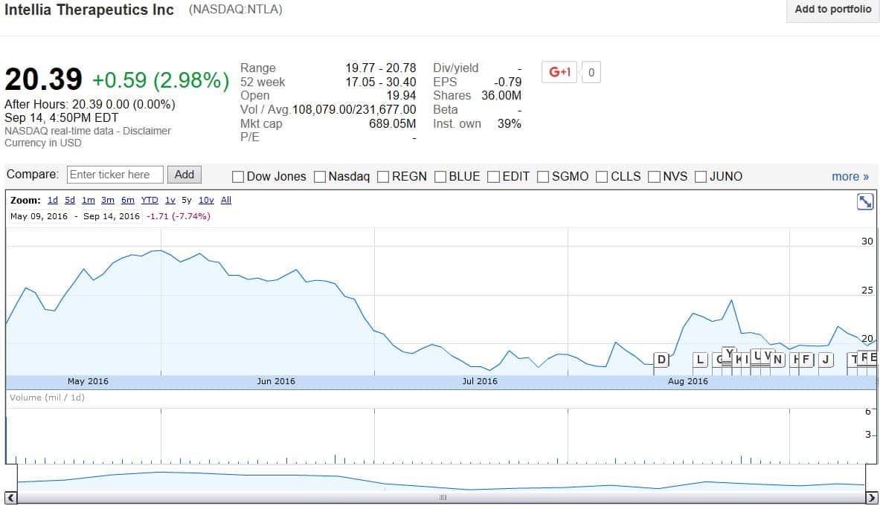Click Vol / Avg value text
The height and width of the screenshot is (506, 880).
pyautogui.click(x=354, y=109)
